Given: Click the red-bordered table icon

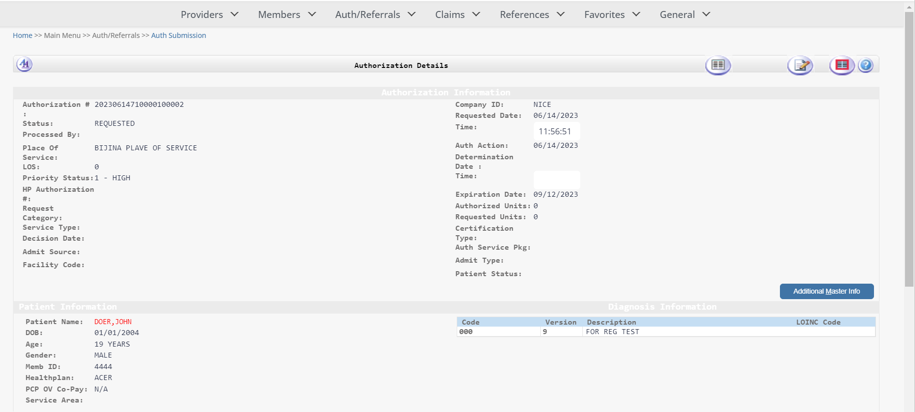Looking at the screenshot, I should pyautogui.click(x=842, y=65).
